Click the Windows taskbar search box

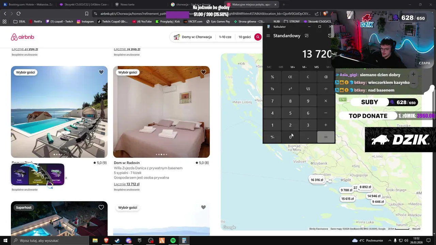[x=49, y=241]
